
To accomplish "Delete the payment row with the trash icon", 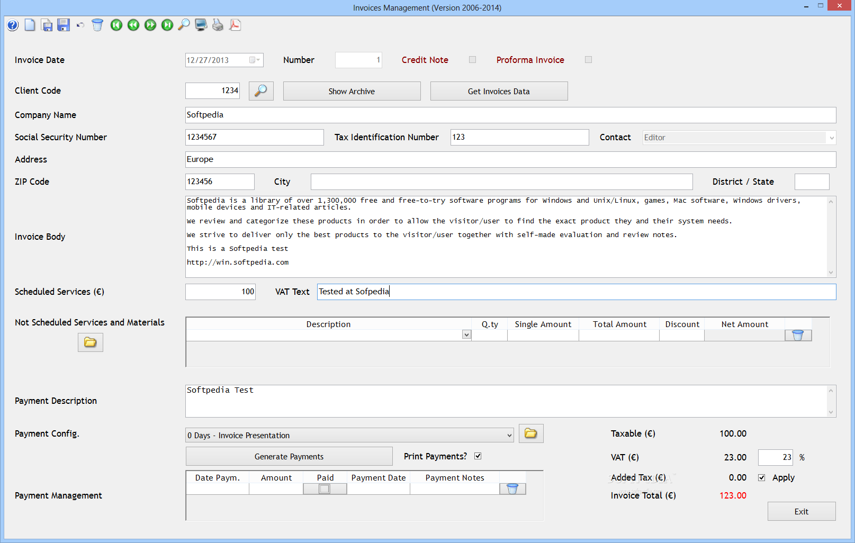I will (x=512, y=488).
